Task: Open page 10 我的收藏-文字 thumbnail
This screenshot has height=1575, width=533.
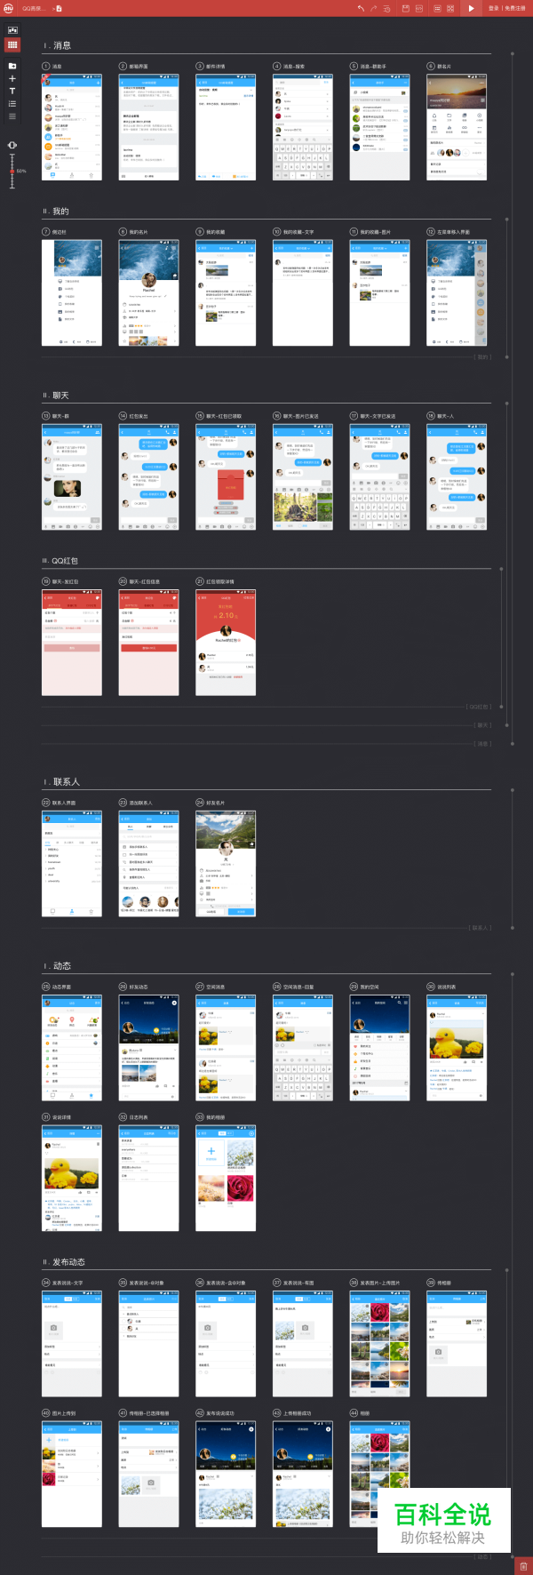Action: pyautogui.click(x=303, y=292)
